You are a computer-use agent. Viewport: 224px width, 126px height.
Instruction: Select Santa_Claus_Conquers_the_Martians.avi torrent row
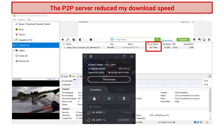[x=127, y=48]
